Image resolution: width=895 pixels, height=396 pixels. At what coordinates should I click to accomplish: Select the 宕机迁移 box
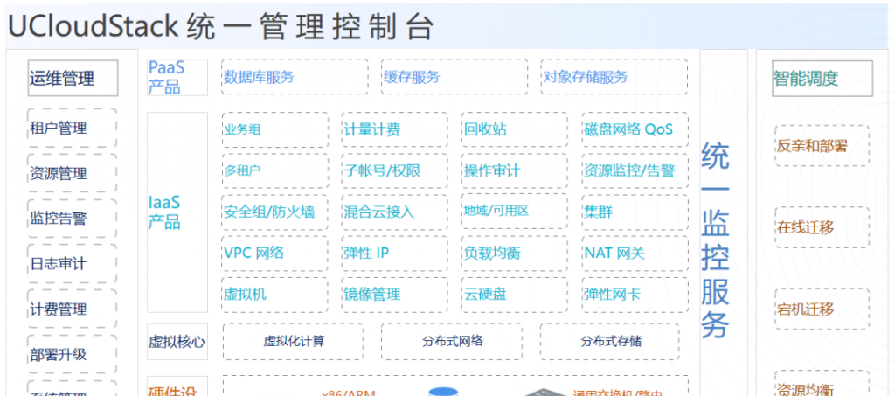pyautogui.click(x=822, y=309)
